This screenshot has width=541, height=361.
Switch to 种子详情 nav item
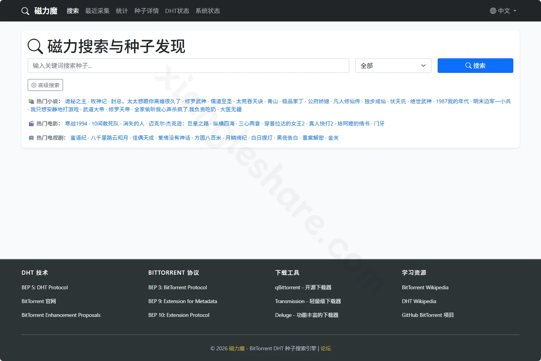pyautogui.click(x=146, y=11)
